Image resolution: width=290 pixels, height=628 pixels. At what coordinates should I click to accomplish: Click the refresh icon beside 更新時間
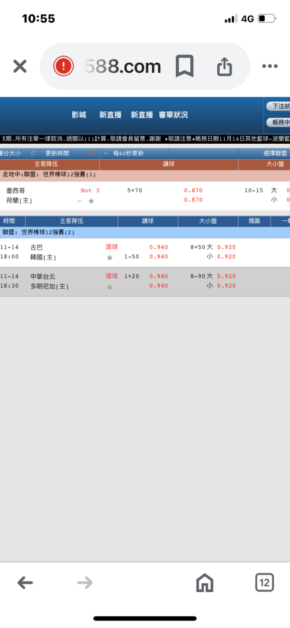click(x=33, y=153)
